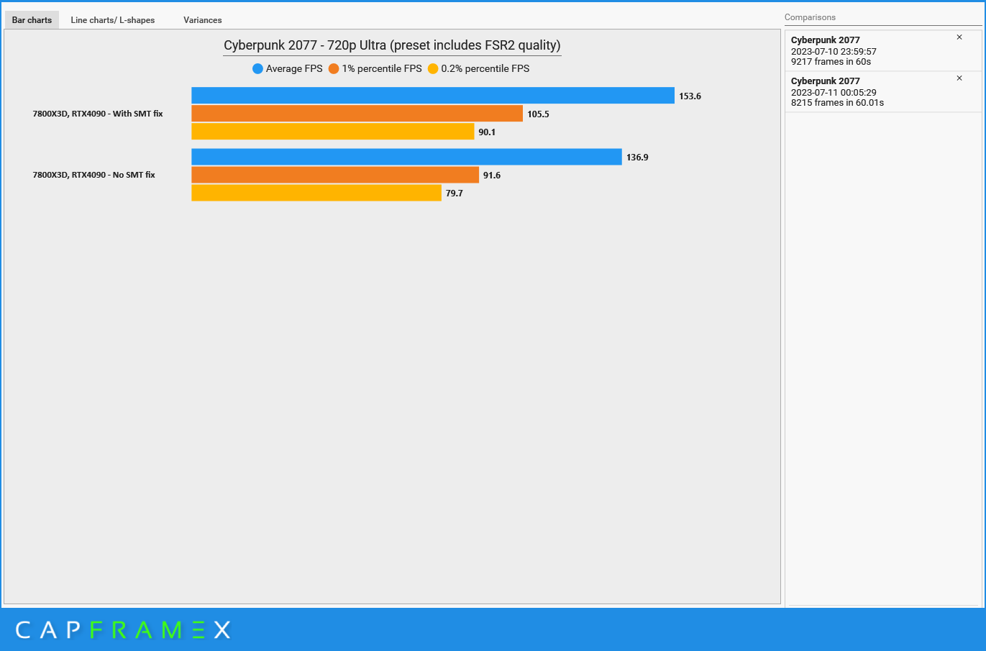Click the With SMT fix 105.5 orange bar

[x=357, y=114]
